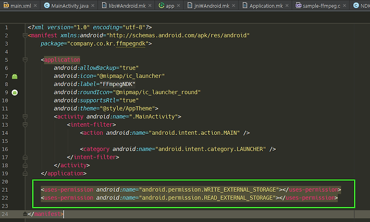
Task: Switch to the libs Android.mk tab
Action: point(127,6)
